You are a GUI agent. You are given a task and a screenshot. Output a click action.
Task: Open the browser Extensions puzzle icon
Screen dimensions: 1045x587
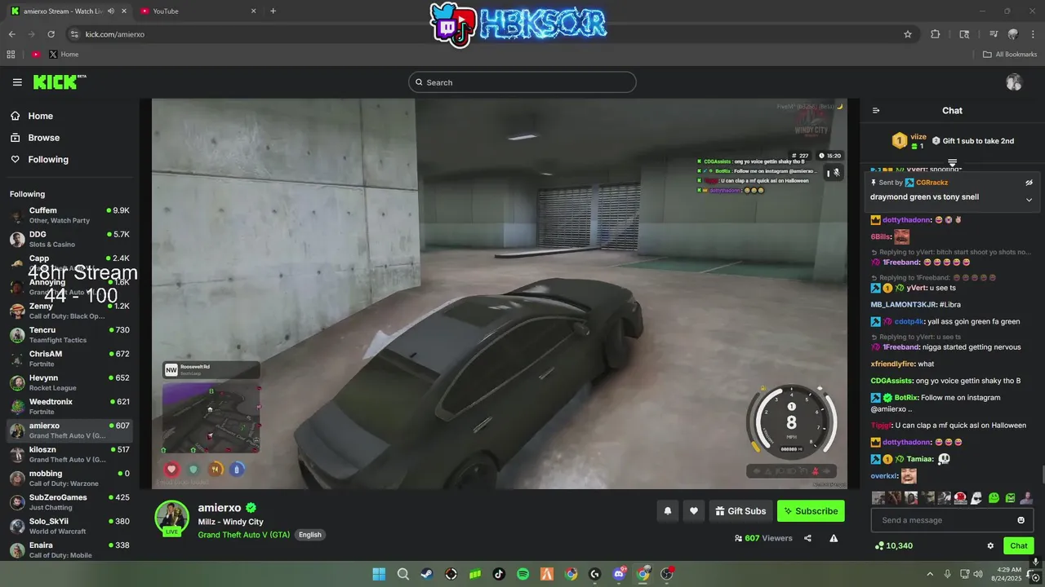[936, 34]
